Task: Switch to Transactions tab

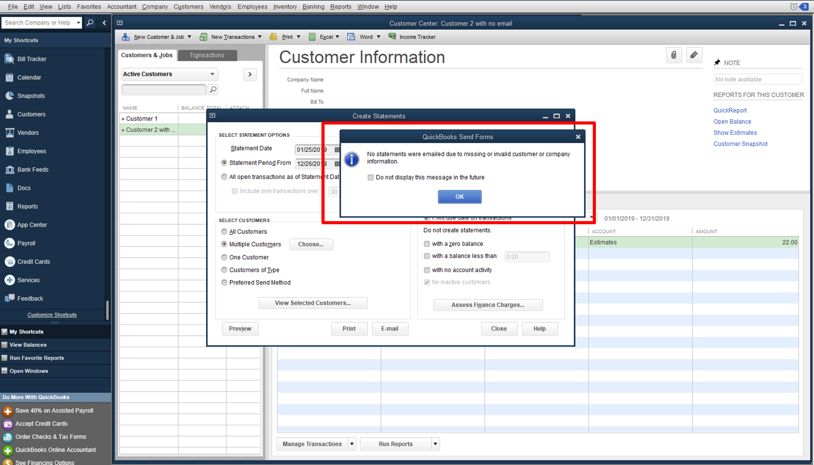Action: (x=207, y=55)
